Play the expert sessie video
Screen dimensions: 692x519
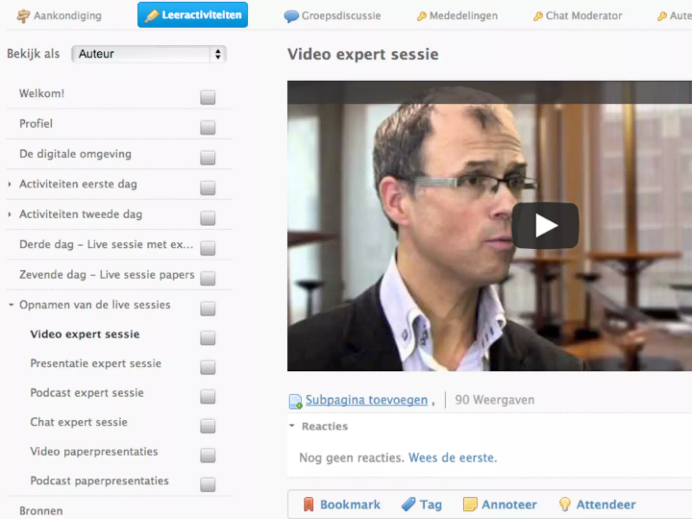(545, 225)
